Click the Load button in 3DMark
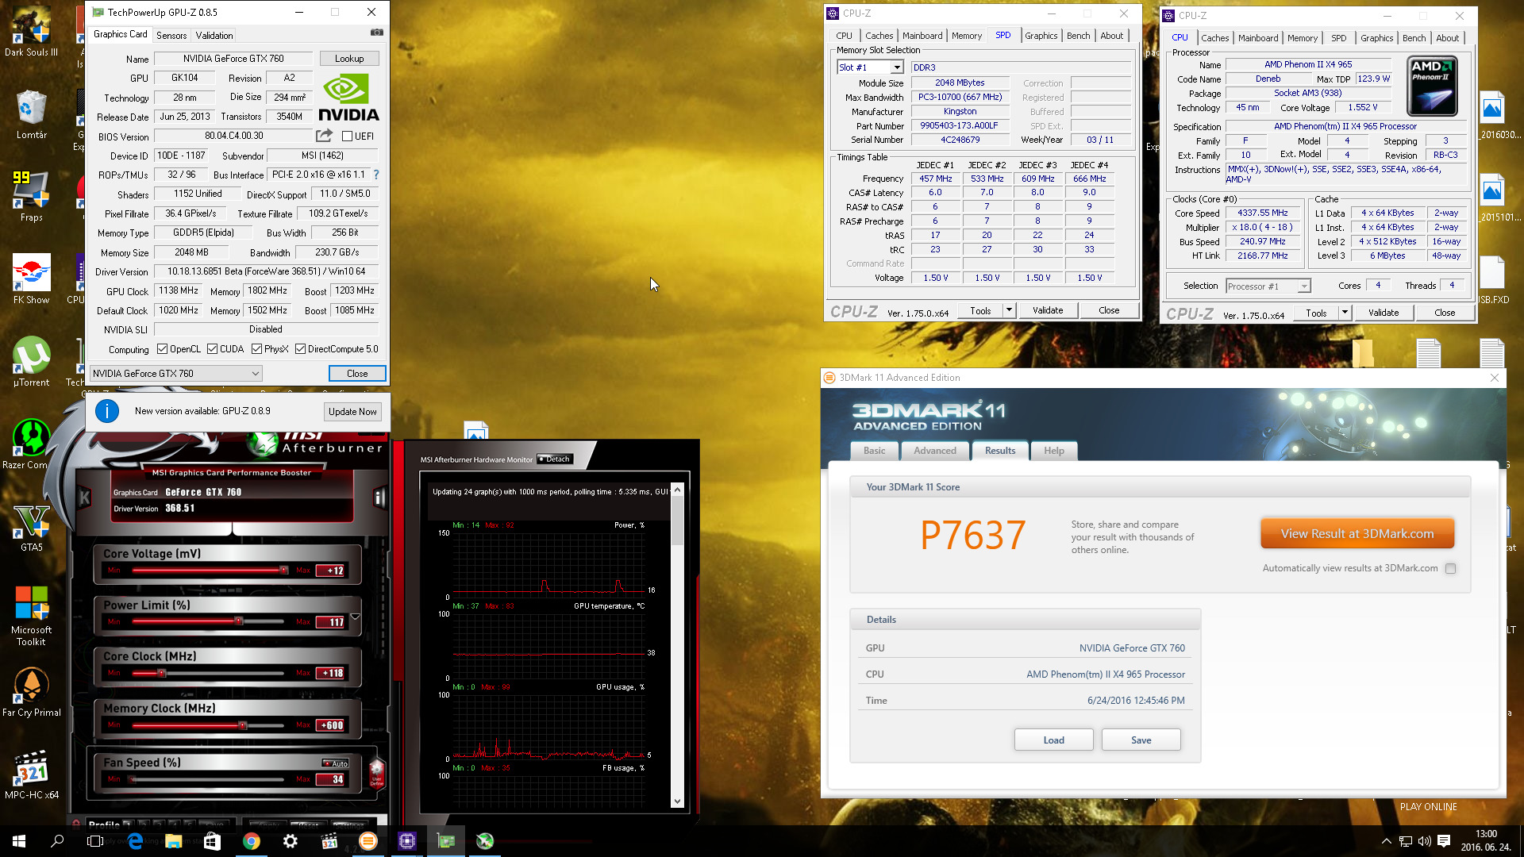Viewport: 1524px width, 857px height. [x=1053, y=740]
